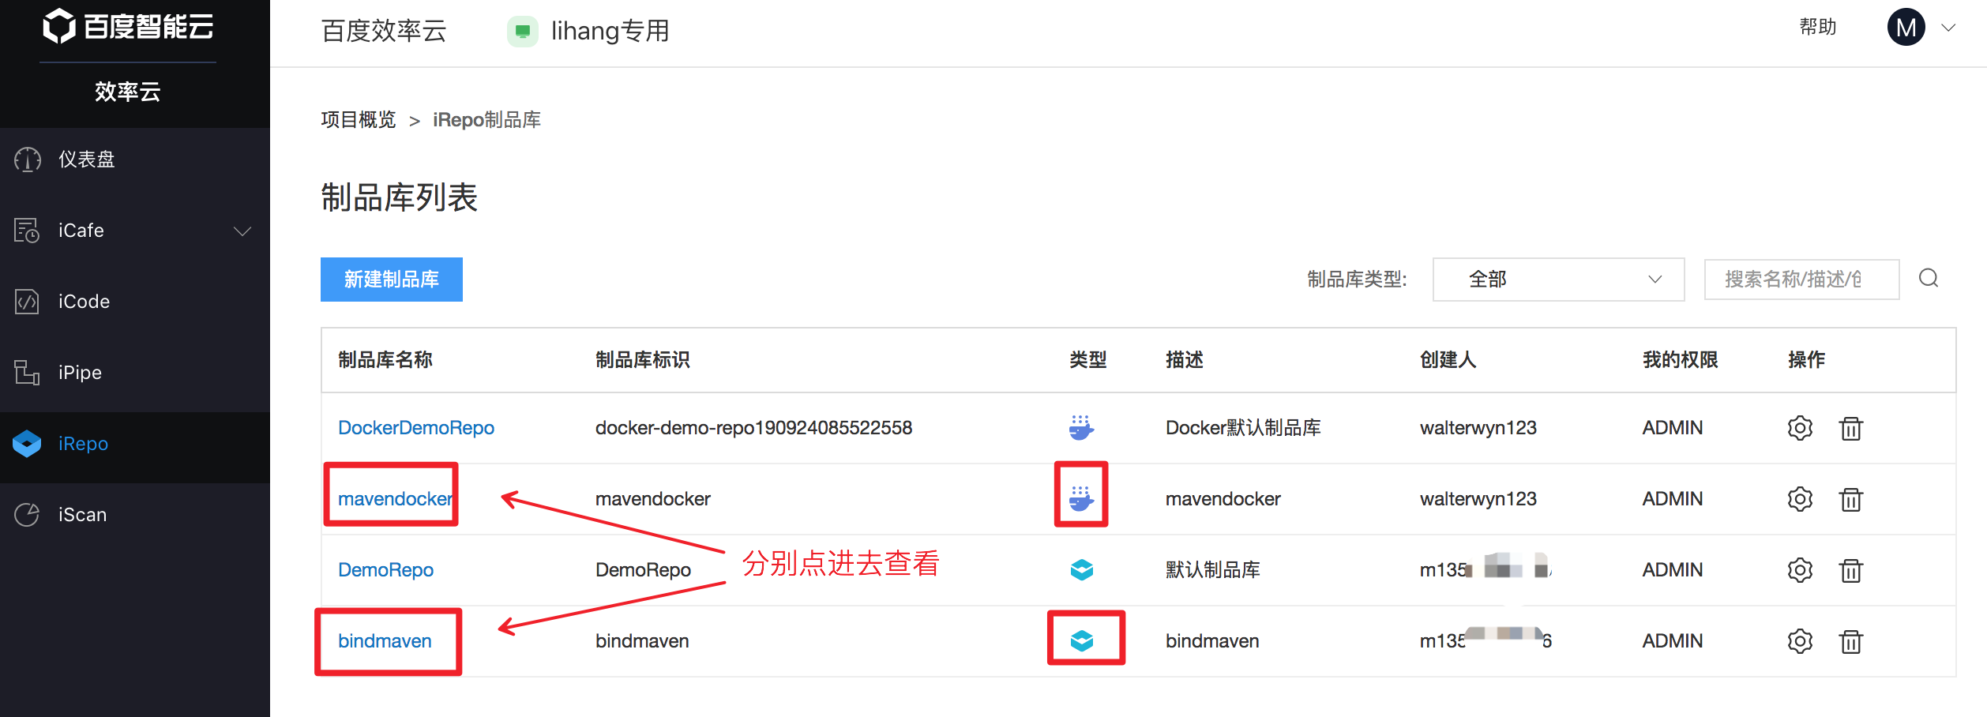
Task: Click the 新建制品库 button
Action: tap(391, 280)
